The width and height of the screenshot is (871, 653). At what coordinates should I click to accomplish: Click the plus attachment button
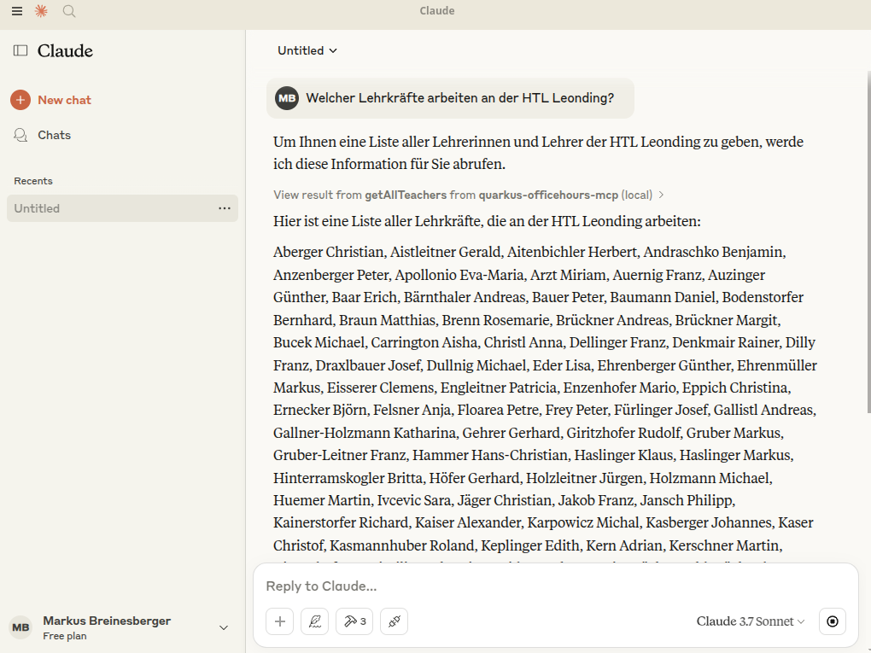coord(280,621)
